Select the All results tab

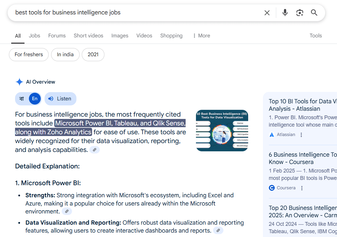pyautogui.click(x=18, y=36)
